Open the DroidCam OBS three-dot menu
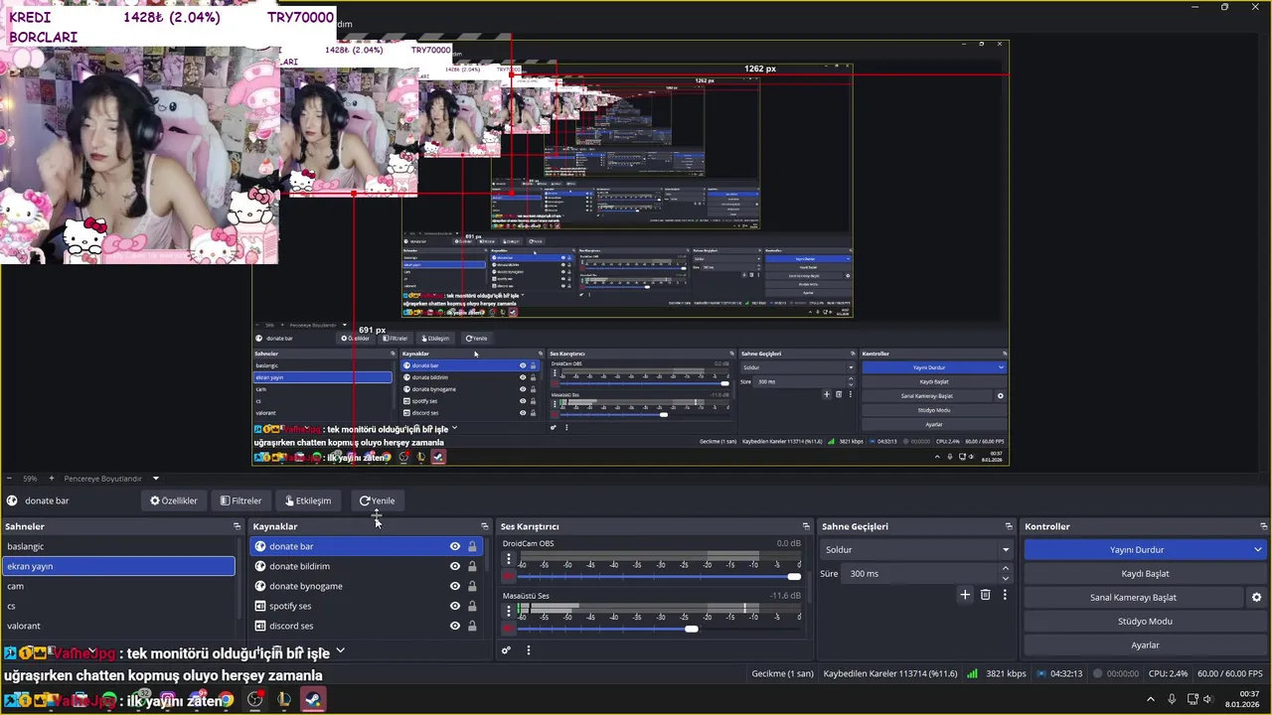Screen dimensions: 1272x715 (x=509, y=559)
